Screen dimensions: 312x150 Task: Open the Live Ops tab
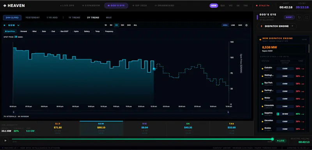(x=67, y=5)
